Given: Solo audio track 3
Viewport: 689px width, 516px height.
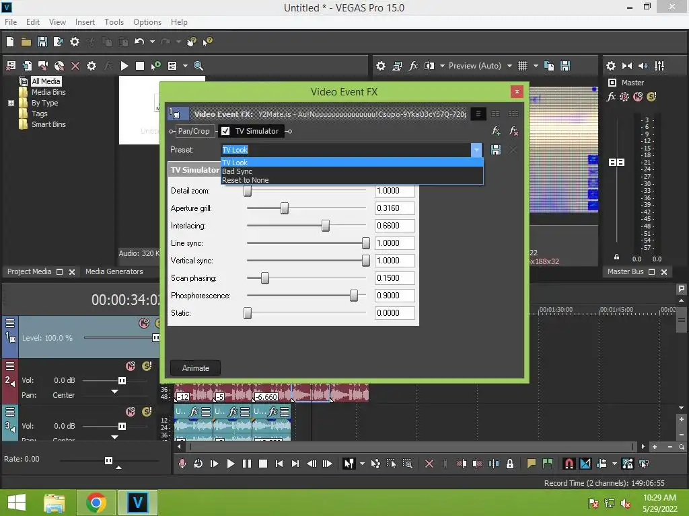Looking at the screenshot, I should coord(147,412).
